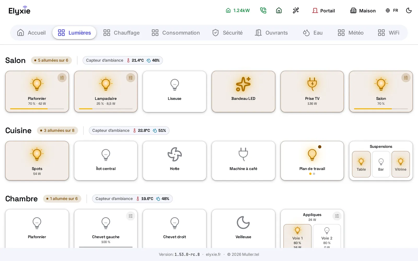This screenshot has width=418, height=261.
Task: Click the 1.24kW power consumption indicator
Action: tap(238, 10)
